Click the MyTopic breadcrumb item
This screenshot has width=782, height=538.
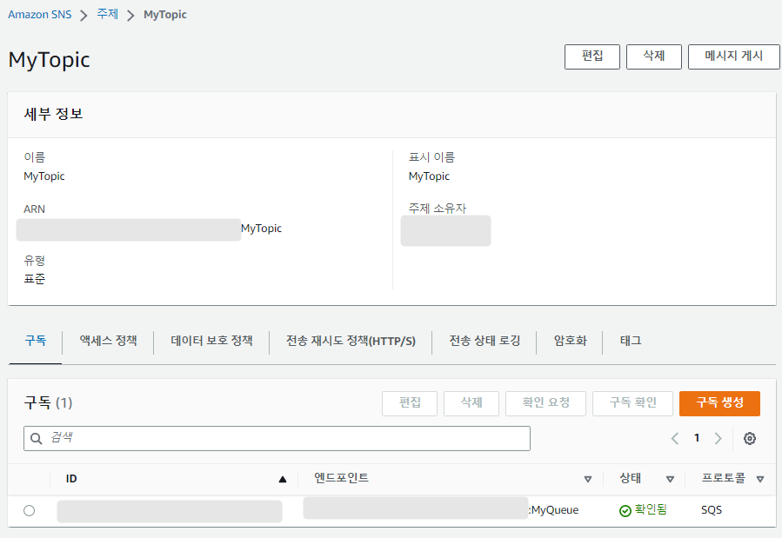pos(165,15)
